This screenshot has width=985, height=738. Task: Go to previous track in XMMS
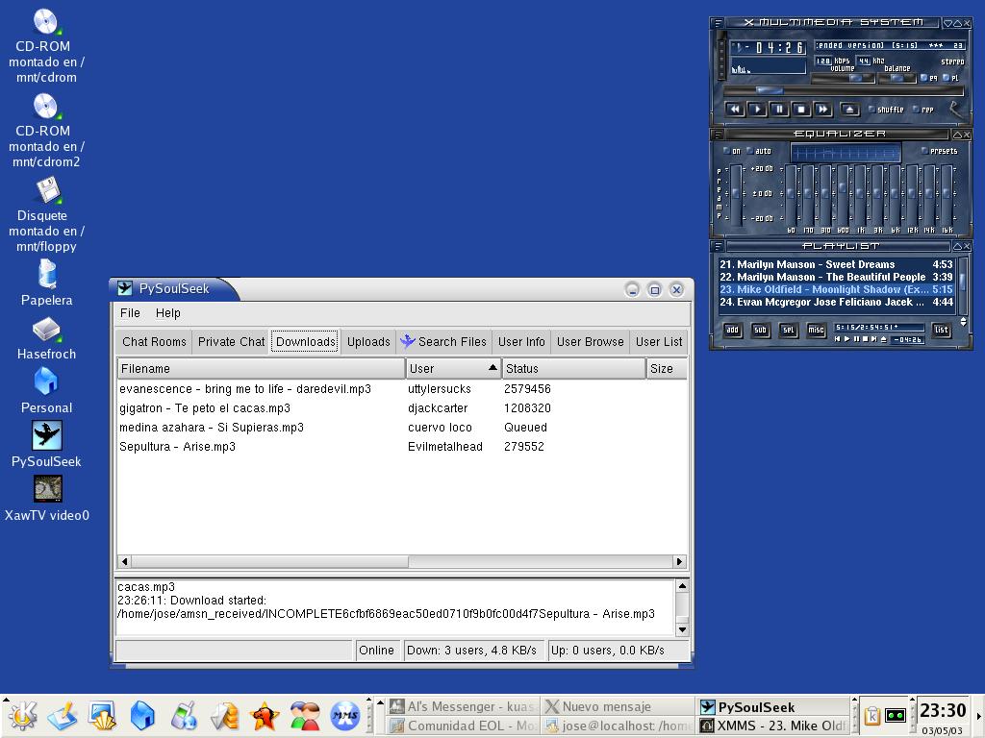point(735,110)
